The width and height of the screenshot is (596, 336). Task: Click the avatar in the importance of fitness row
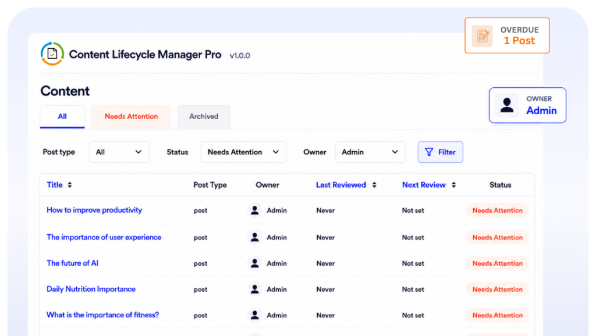pos(255,315)
